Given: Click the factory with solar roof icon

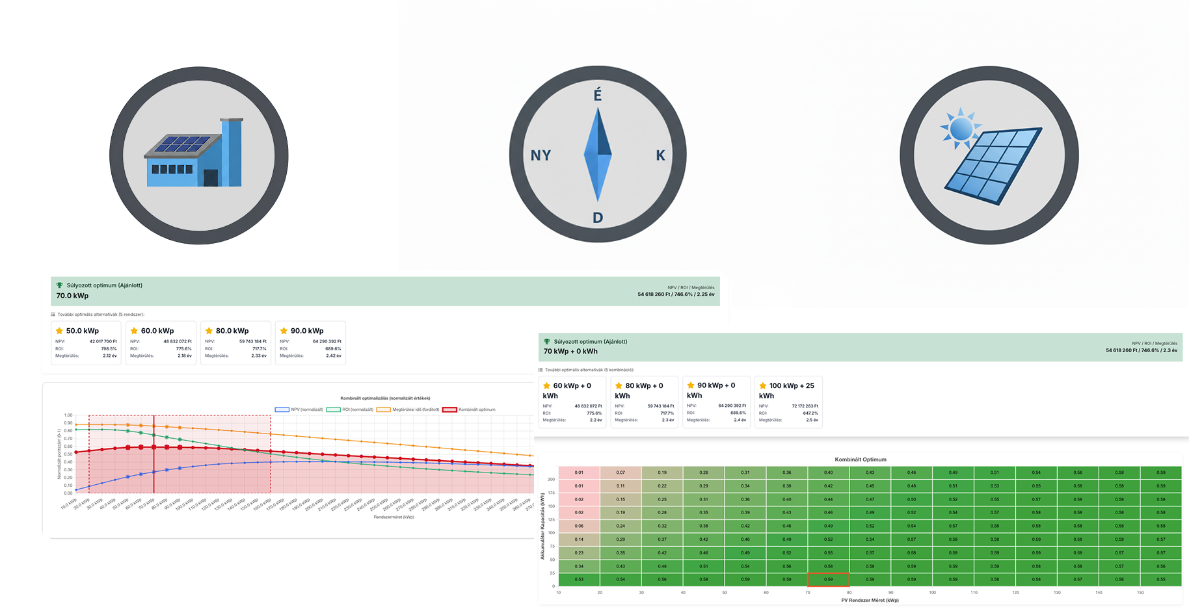Looking at the screenshot, I should (x=198, y=155).
